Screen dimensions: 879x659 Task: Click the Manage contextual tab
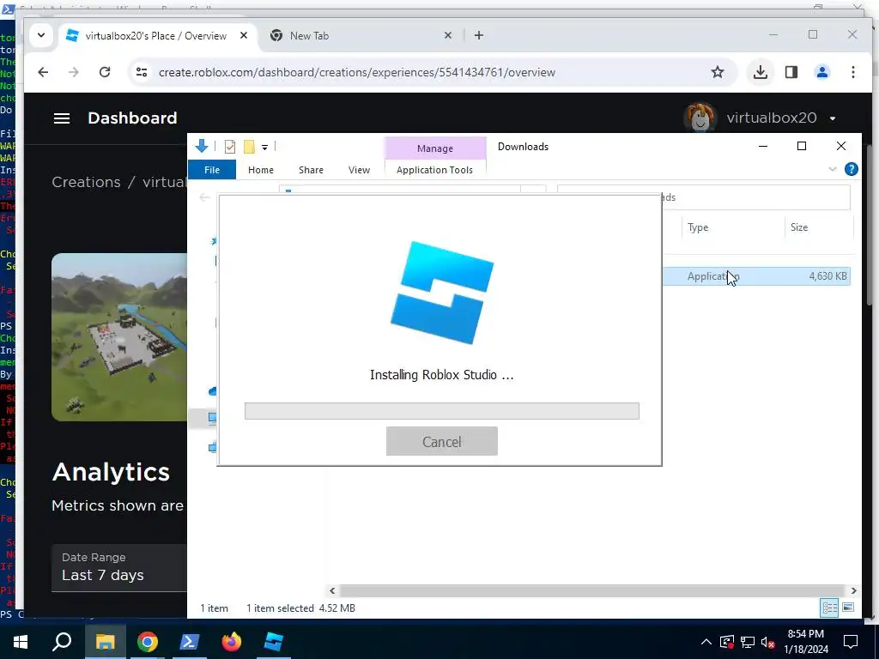[435, 148]
